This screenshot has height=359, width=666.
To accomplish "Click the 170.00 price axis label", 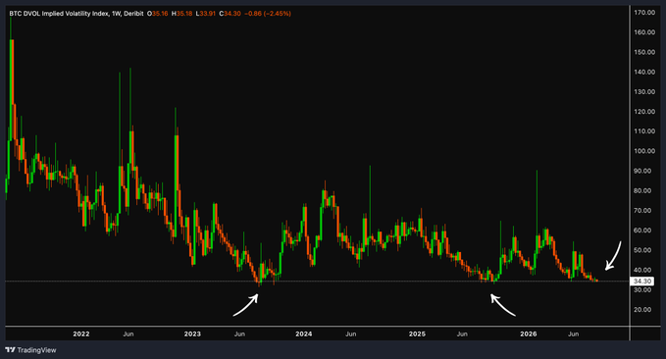I will click(x=644, y=13).
